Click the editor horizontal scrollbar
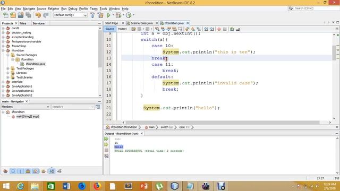 [x=222, y=123]
